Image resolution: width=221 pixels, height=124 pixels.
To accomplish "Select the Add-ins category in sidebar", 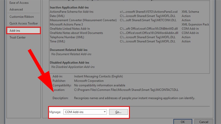I will click(15, 31).
